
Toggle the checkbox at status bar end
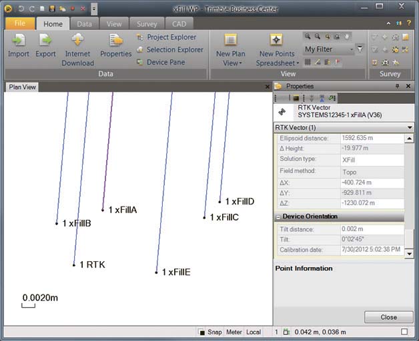[404, 332]
